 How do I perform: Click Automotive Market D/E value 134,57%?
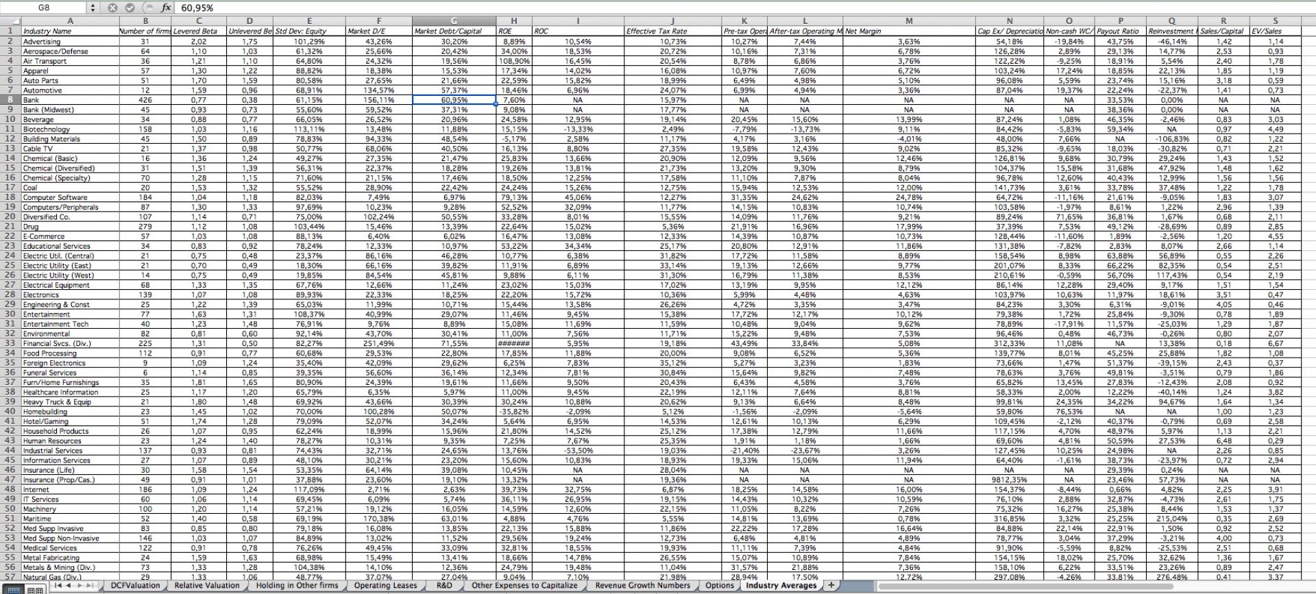pos(379,90)
